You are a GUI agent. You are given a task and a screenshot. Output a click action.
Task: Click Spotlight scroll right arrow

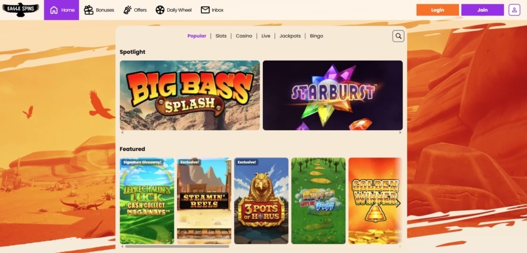[x=401, y=132]
